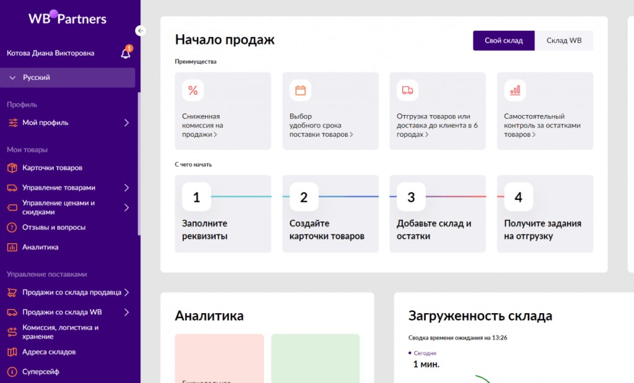Expand the Управление товарами chevron
Screen dimensions: 634x383
pyautogui.click(x=126, y=187)
